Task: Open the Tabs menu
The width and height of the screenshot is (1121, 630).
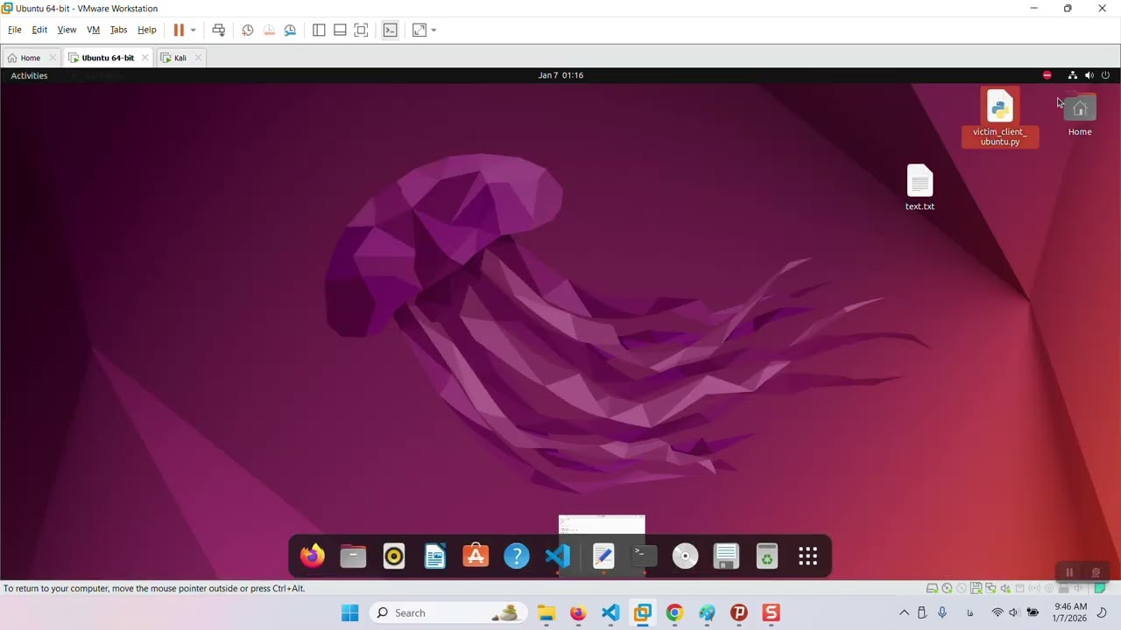Action: point(118,30)
